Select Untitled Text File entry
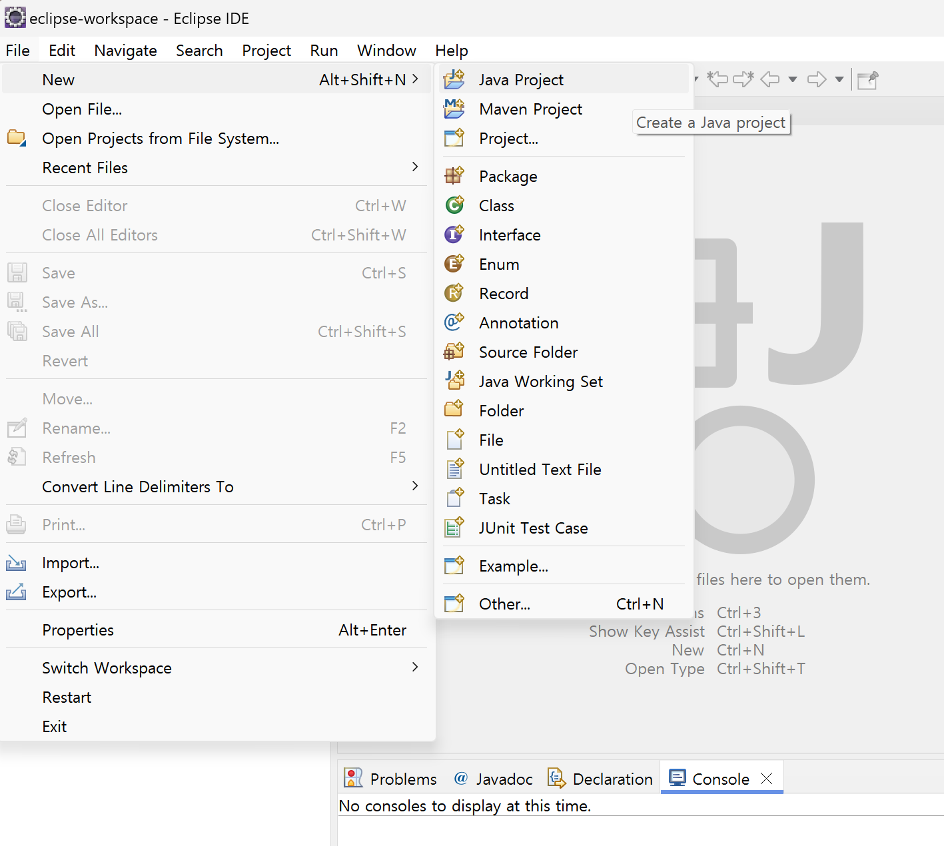 point(564,469)
